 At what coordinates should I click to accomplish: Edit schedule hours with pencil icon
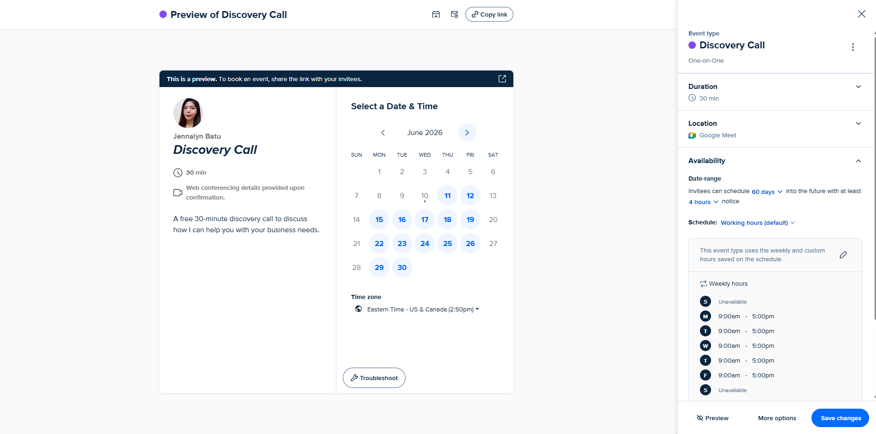tap(843, 255)
